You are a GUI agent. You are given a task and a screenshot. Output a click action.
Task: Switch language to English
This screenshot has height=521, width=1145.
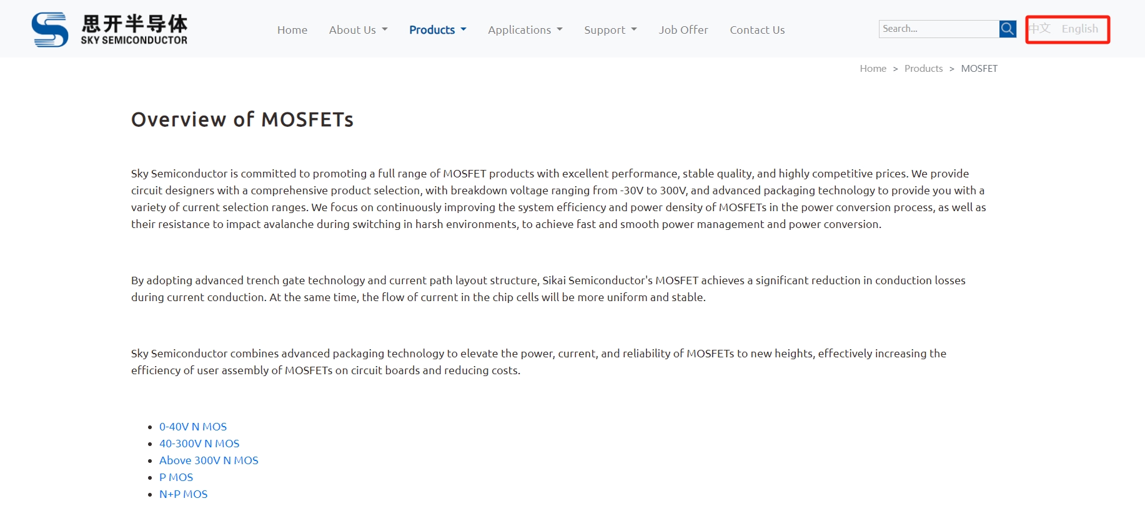(1079, 29)
